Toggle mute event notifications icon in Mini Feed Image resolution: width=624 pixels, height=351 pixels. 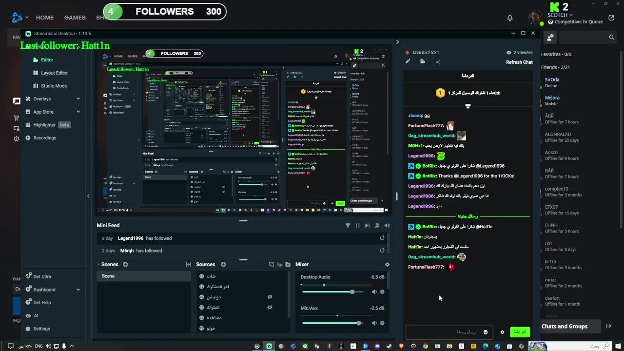point(377,226)
